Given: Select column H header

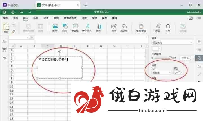Looking at the screenshot, I should pos(114,46).
